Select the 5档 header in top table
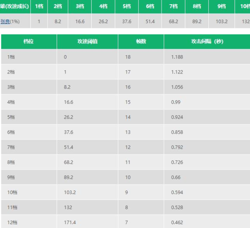This screenshot has width=250, height=228. click(127, 6)
